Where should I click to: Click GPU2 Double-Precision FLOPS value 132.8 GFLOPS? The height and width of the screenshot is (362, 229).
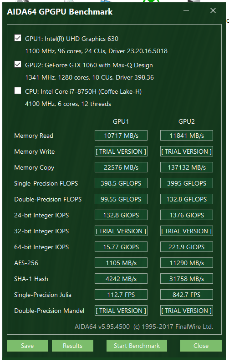(187, 199)
